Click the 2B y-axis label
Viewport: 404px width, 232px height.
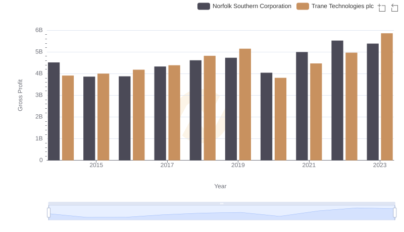tap(39, 117)
